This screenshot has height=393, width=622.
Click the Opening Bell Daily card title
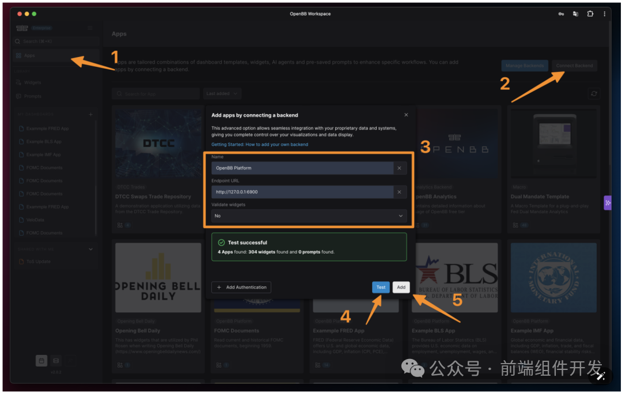[x=138, y=331]
